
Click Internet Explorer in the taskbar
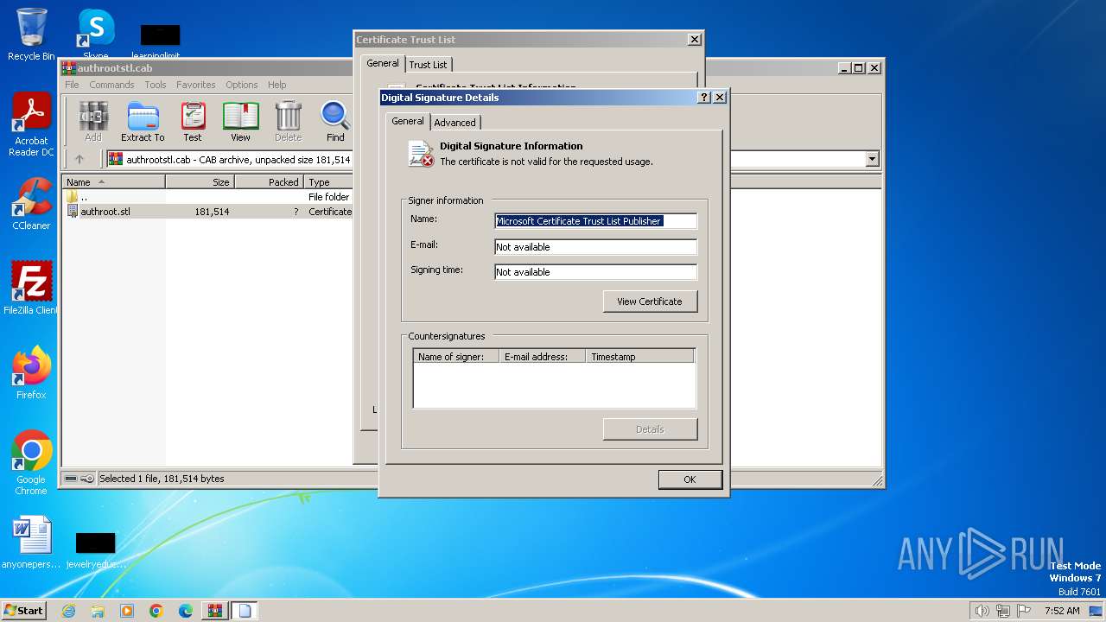point(68,611)
